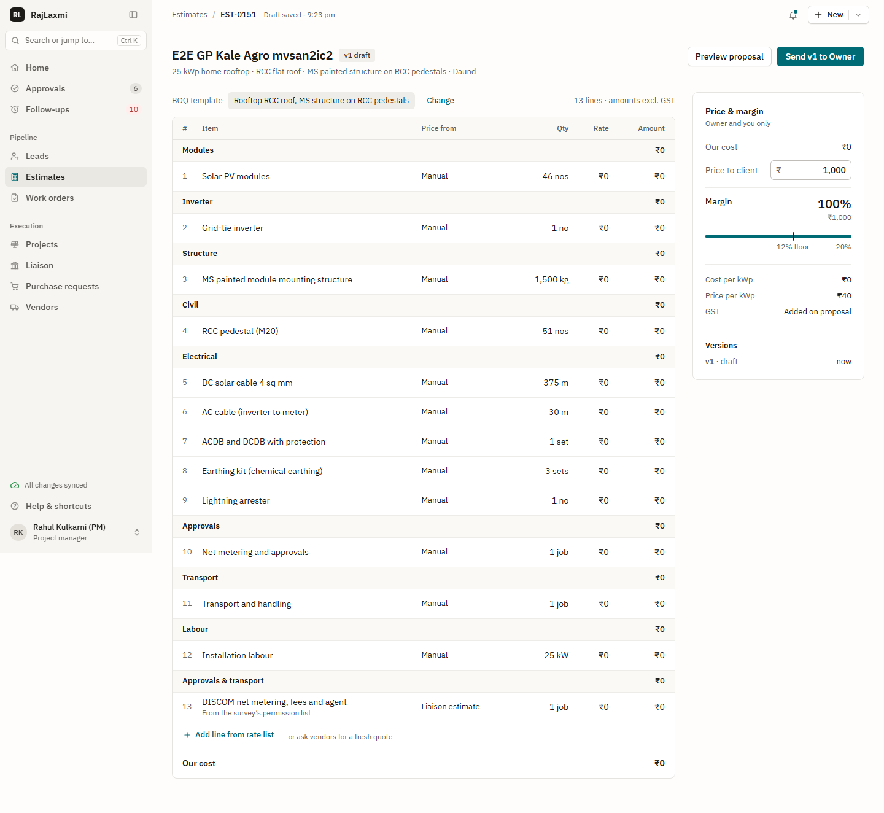884x813 pixels.
Task: Click Send v1 to Owner
Action: (820, 56)
